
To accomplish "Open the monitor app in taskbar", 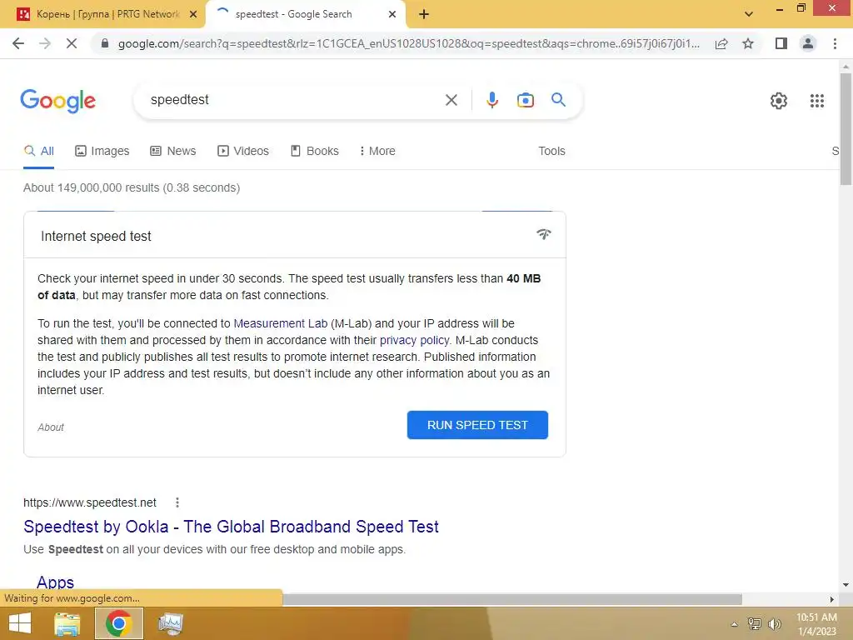I will (x=170, y=623).
